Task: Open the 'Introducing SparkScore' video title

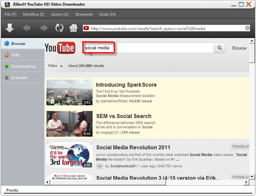Action: pyautogui.click(x=126, y=85)
